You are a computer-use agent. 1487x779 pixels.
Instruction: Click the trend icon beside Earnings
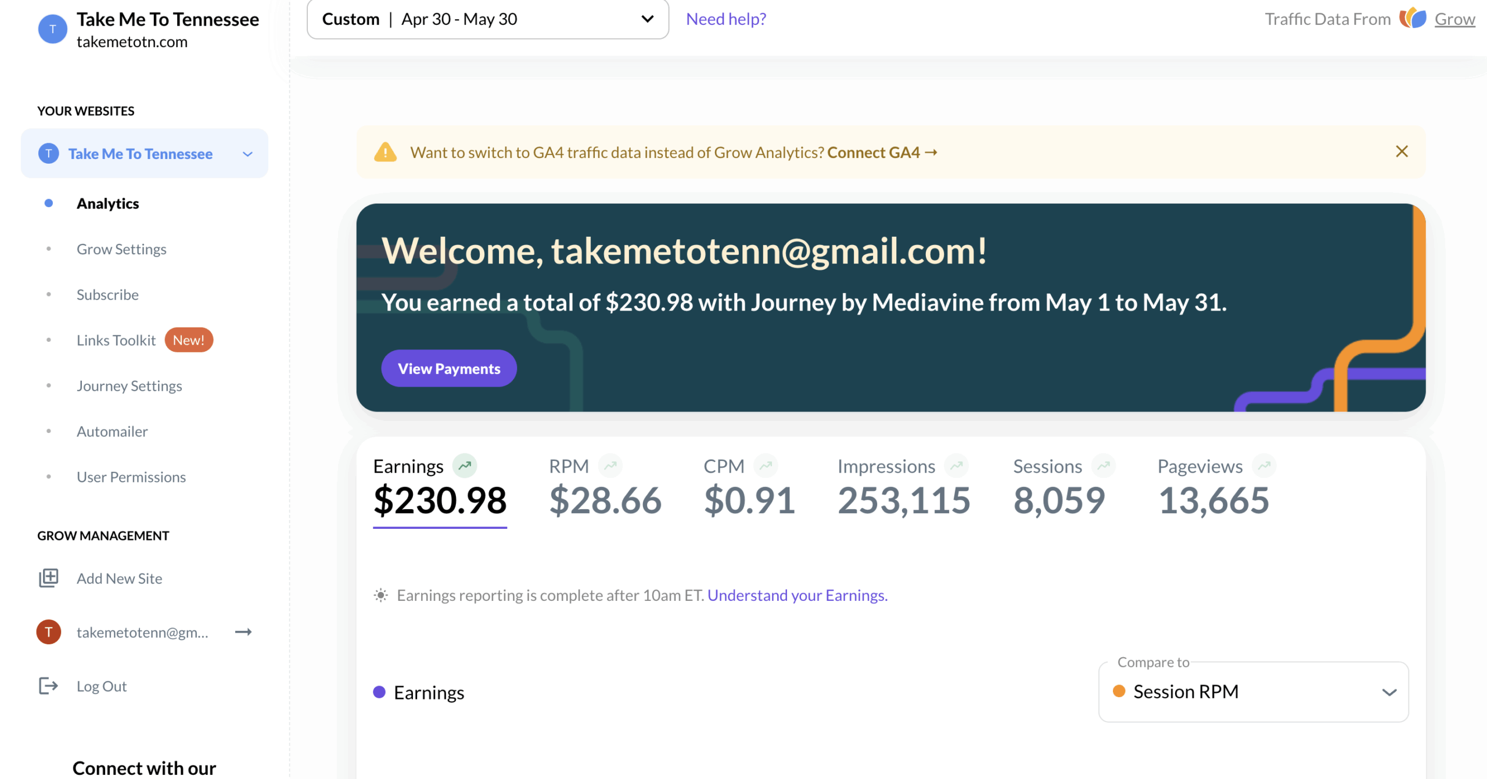465,466
